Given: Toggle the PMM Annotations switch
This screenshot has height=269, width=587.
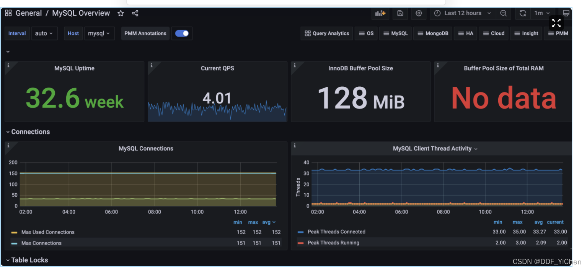Looking at the screenshot, I should 182,33.
